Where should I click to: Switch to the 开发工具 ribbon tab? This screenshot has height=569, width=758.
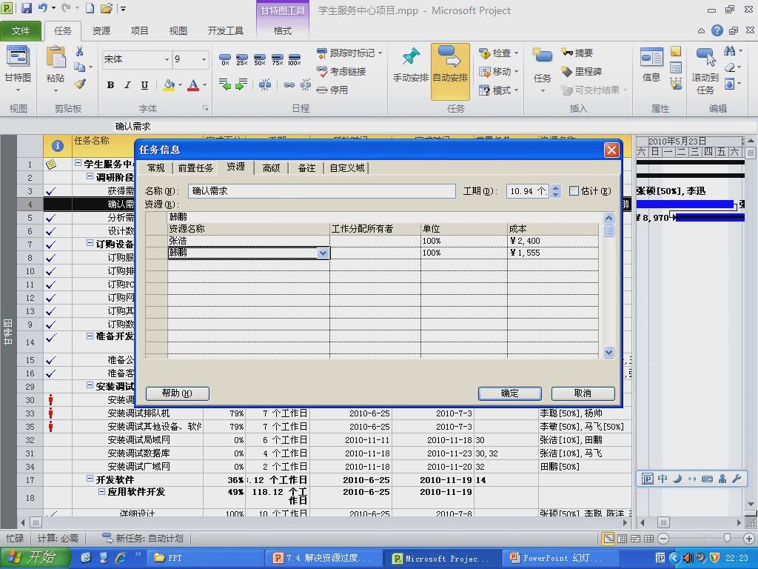click(225, 31)
